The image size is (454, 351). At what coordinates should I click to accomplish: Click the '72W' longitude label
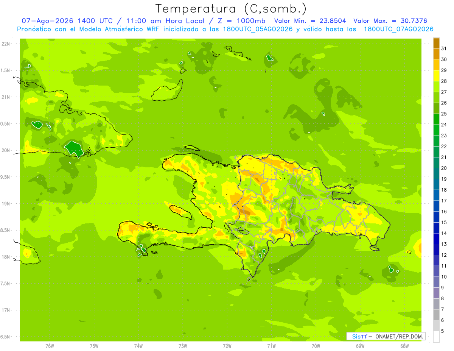coord(227,346)
